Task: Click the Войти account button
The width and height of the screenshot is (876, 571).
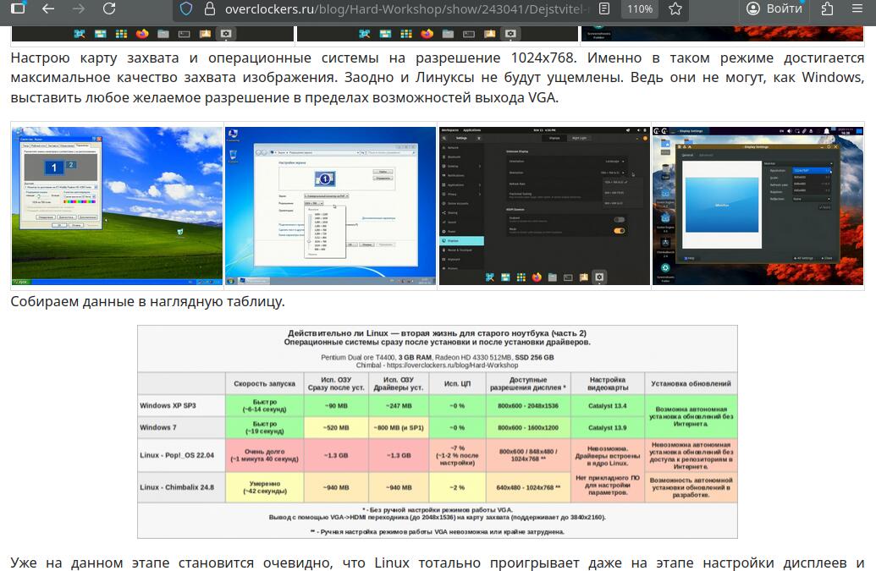Action: tap(774, 8)
